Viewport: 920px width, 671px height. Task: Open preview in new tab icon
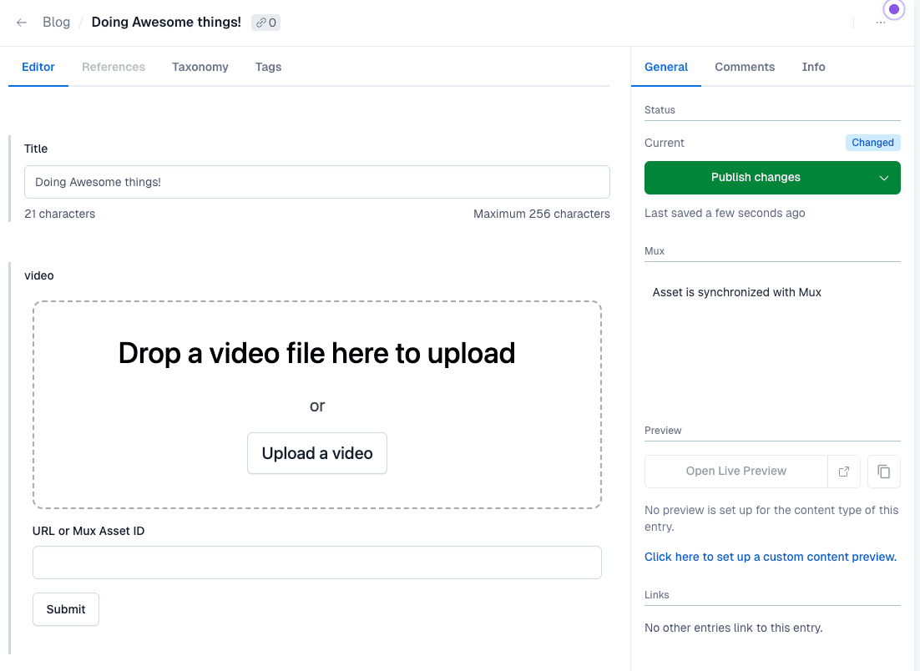pos(844,472)
